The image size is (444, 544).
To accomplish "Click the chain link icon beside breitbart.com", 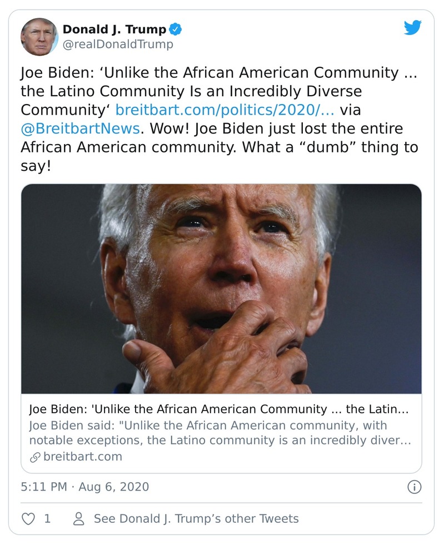I will (35, 457).
